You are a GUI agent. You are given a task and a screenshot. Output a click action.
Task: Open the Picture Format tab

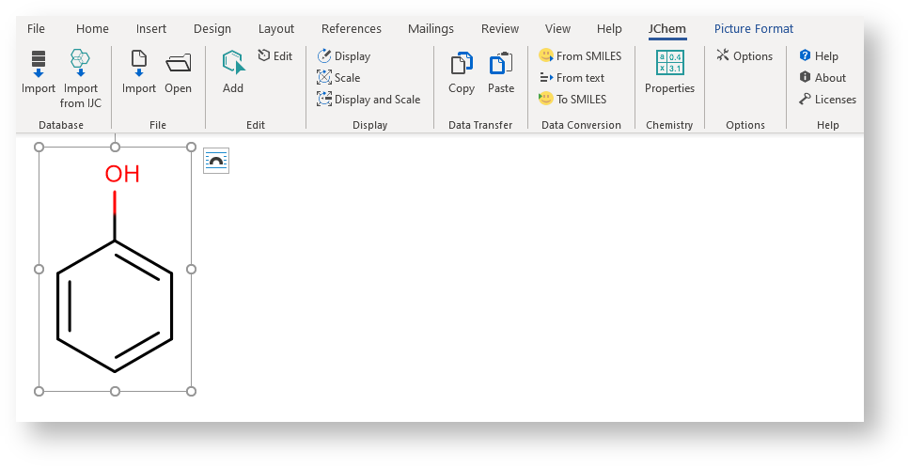753,29
